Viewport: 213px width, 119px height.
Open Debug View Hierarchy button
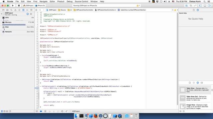pyautogui.click(x=62, y=111)
